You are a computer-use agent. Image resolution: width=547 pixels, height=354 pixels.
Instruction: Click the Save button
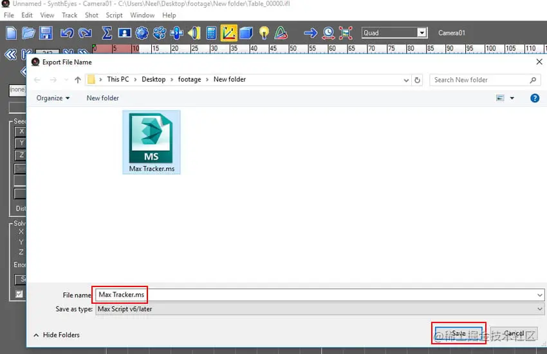(x=458, y=333)
